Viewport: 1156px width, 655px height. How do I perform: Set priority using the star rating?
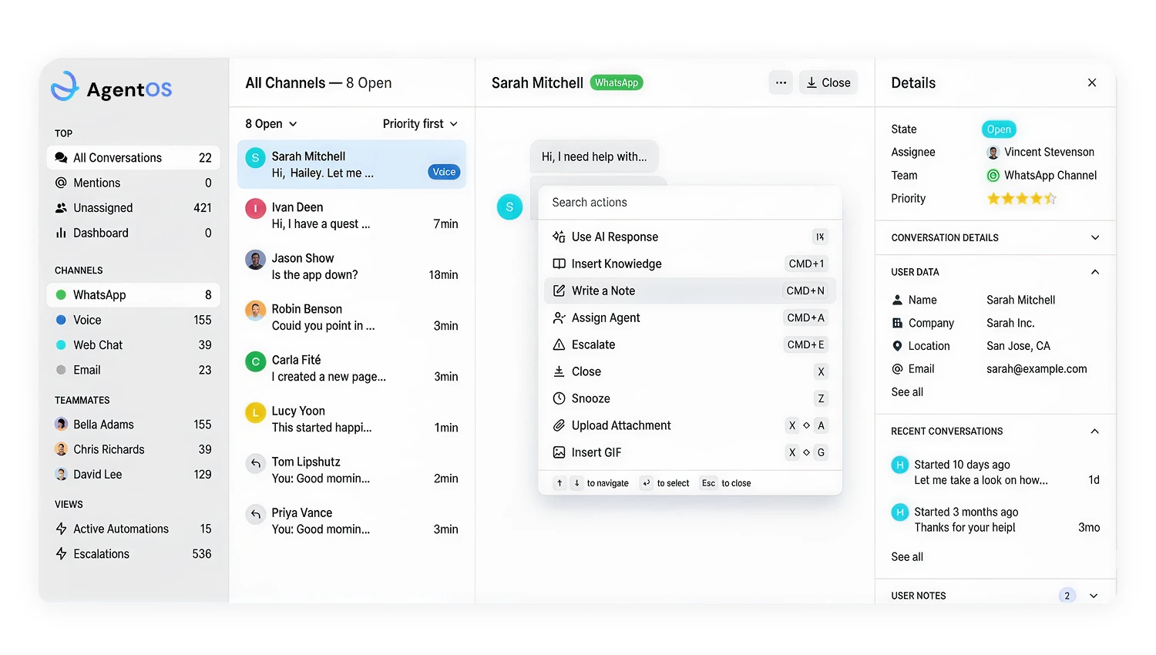pos(1021,199)
